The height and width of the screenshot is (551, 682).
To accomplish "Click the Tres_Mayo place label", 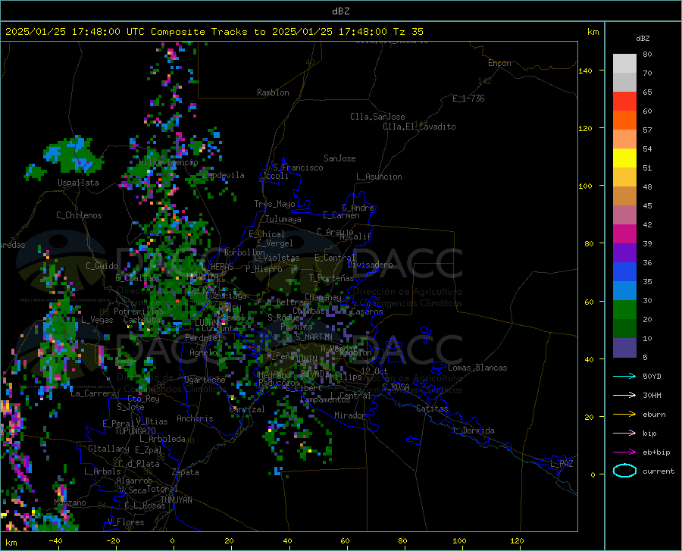I will click(x=274, y=204).
